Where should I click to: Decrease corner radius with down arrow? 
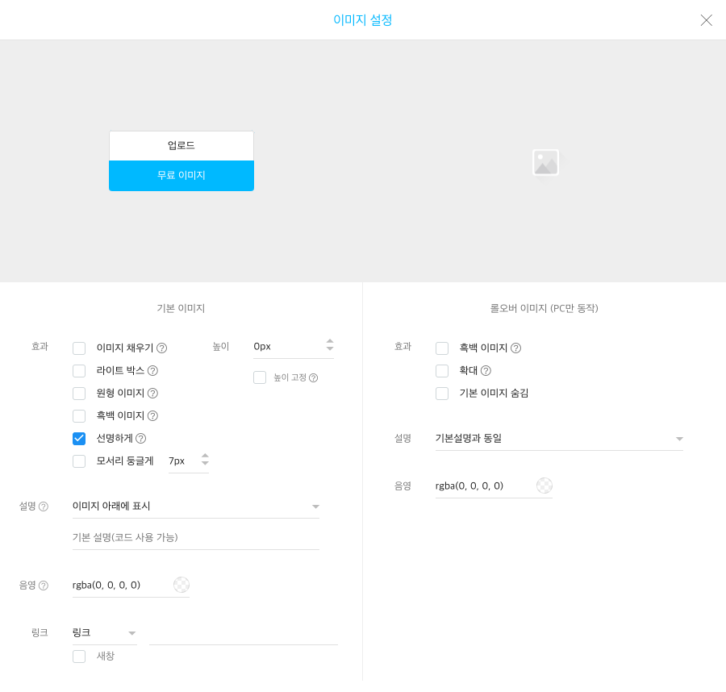tap(205, 463)
